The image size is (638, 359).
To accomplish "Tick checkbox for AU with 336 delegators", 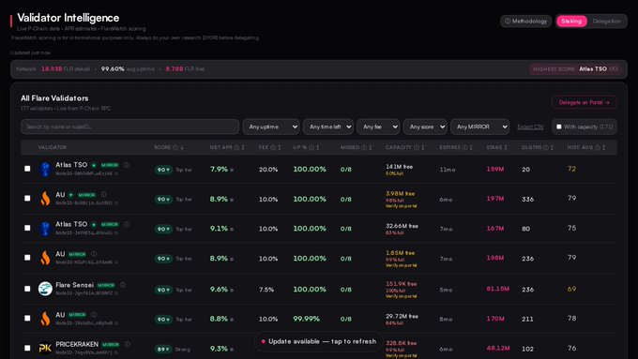I will [x=27, y=198].
